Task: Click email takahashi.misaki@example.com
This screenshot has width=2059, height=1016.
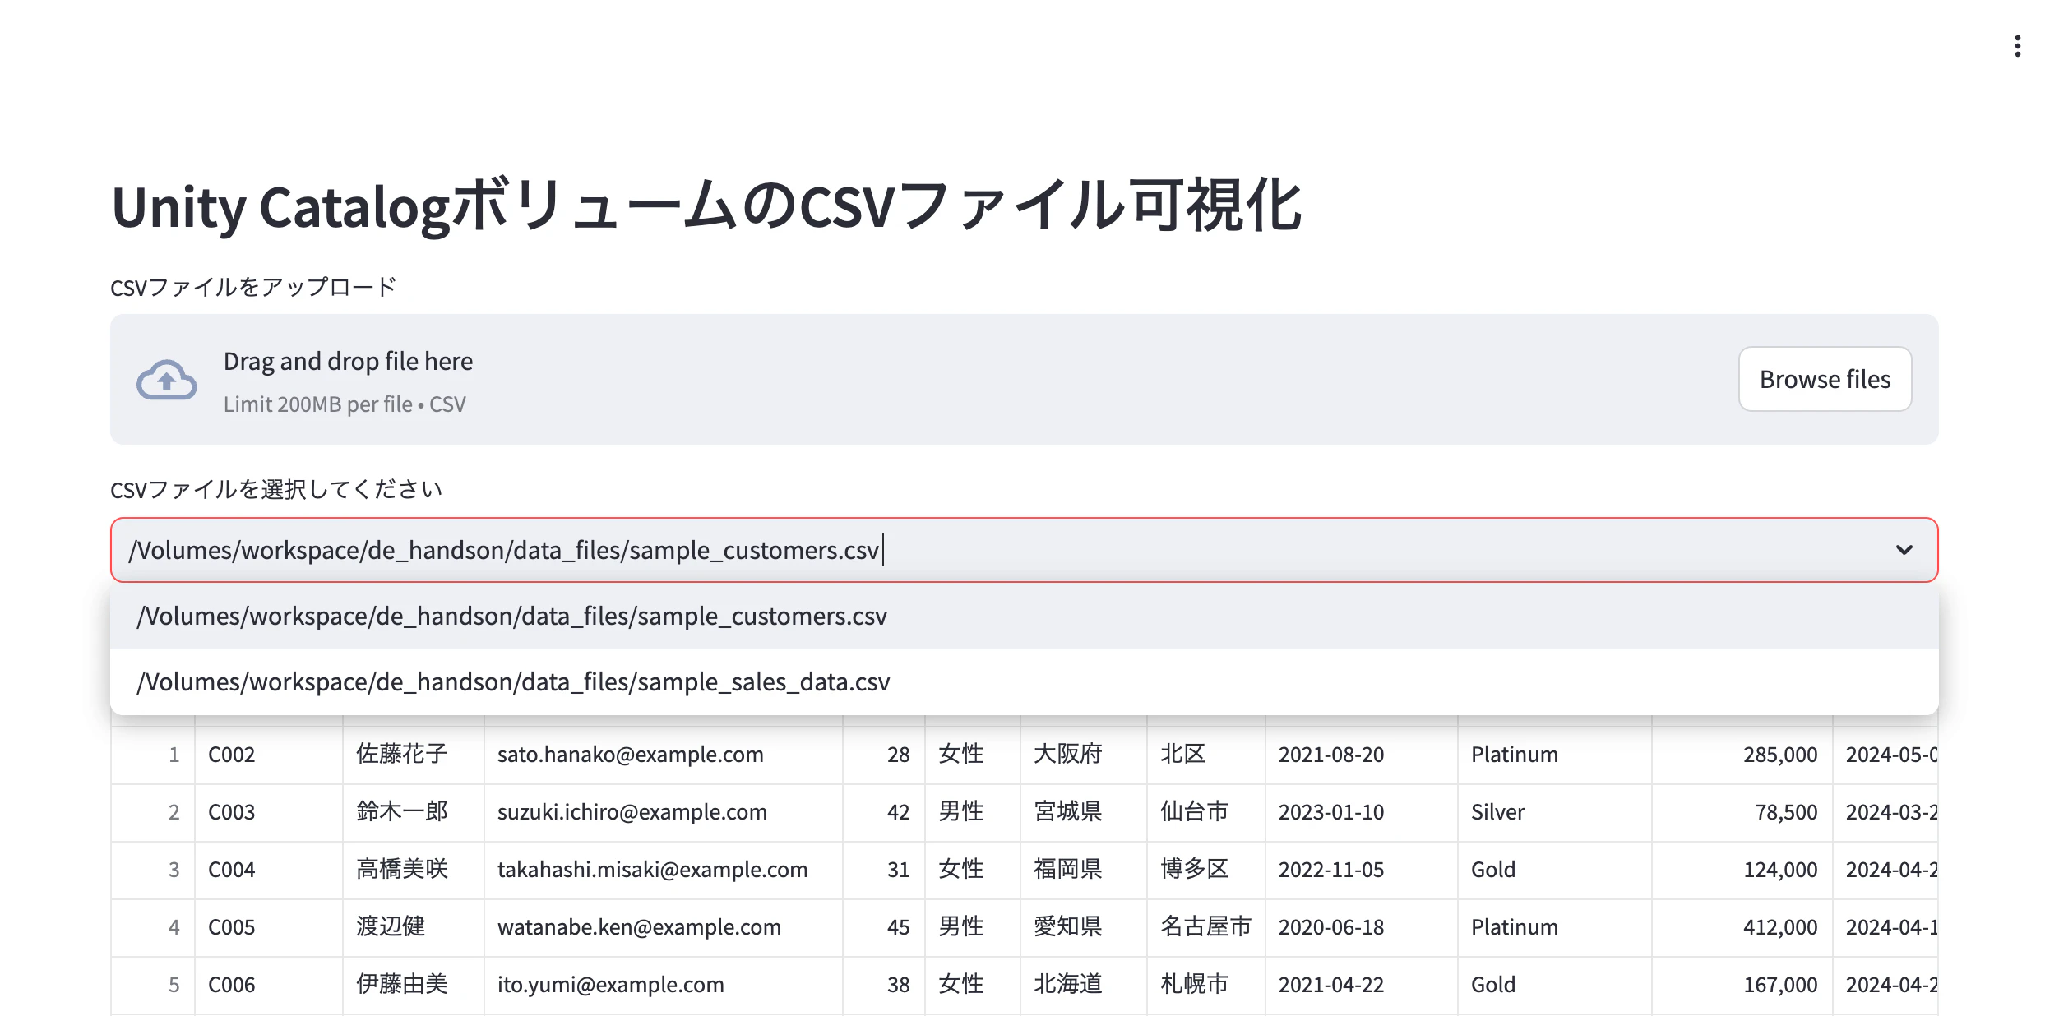Action: [x=664, y=870]
